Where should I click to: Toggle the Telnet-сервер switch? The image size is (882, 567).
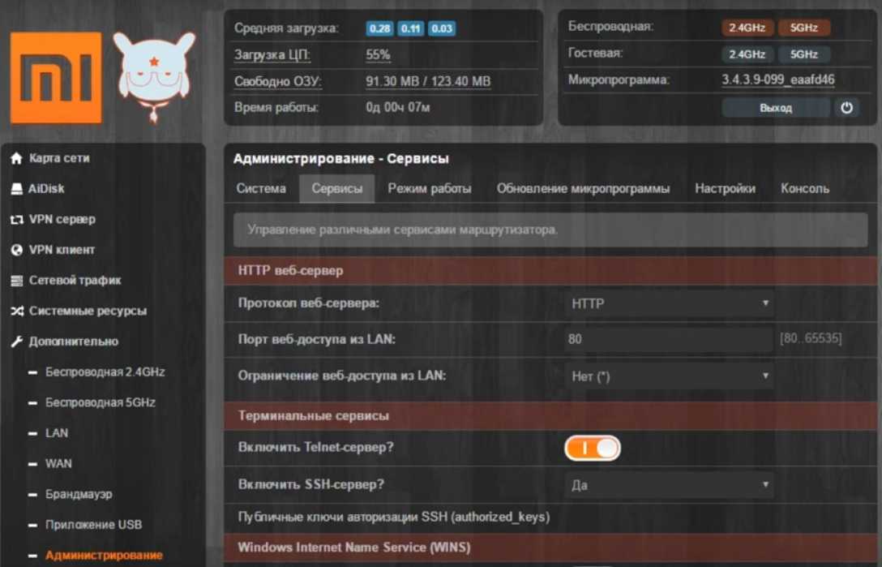pos(593,448)
